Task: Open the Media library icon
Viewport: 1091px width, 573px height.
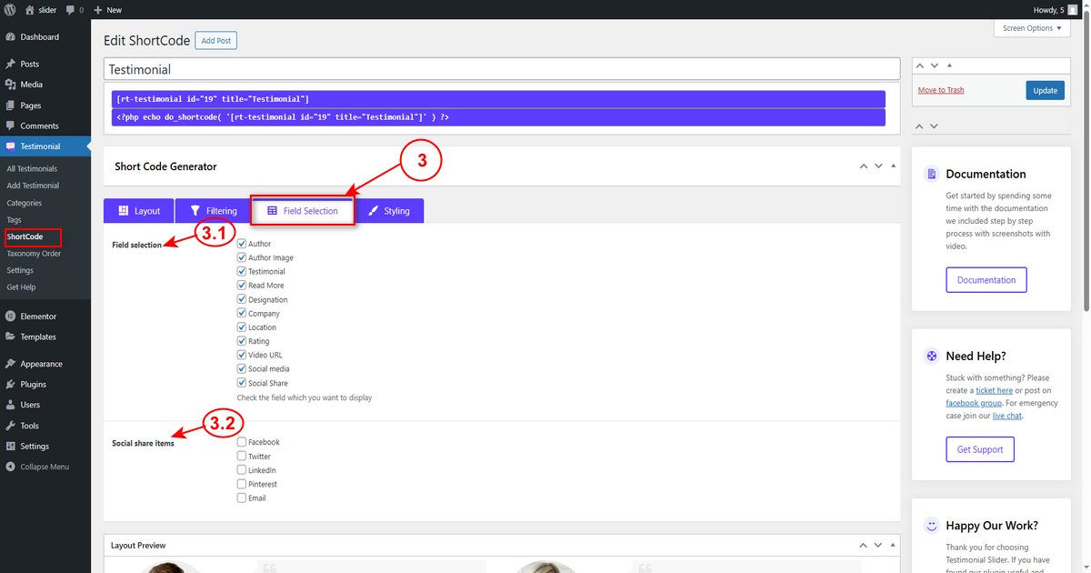Action: [10, 85]
